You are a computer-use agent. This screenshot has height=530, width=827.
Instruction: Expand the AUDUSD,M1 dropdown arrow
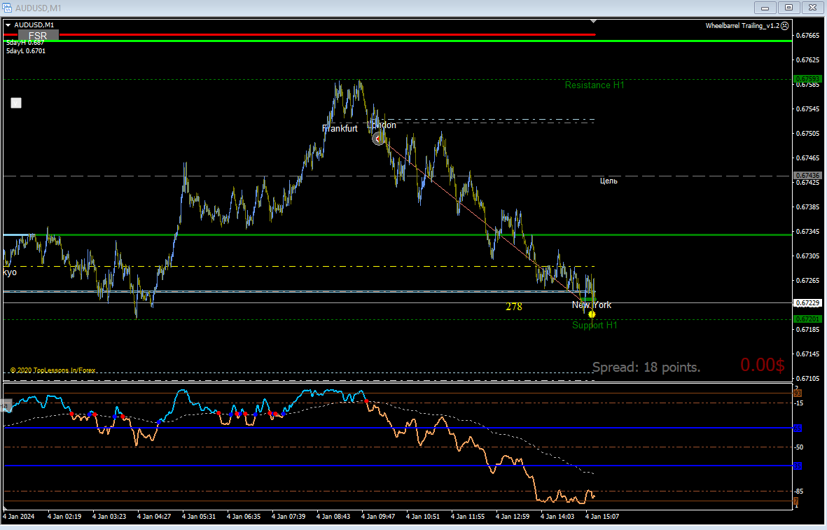point(8,25)
